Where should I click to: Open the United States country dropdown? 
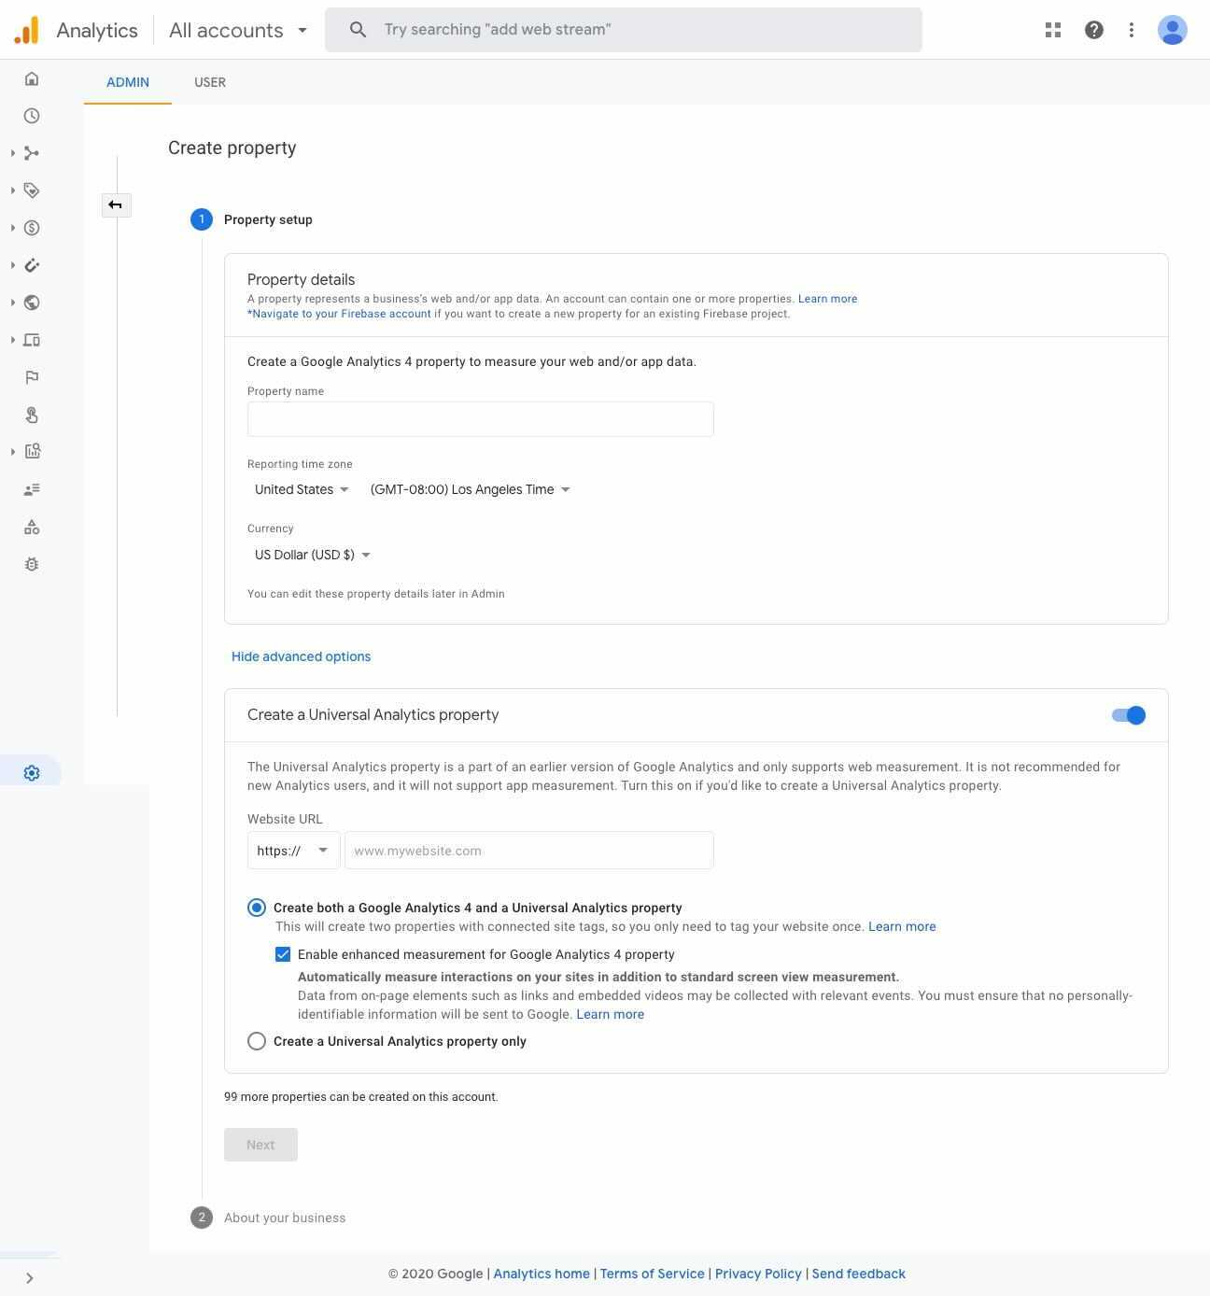[301, 489]
